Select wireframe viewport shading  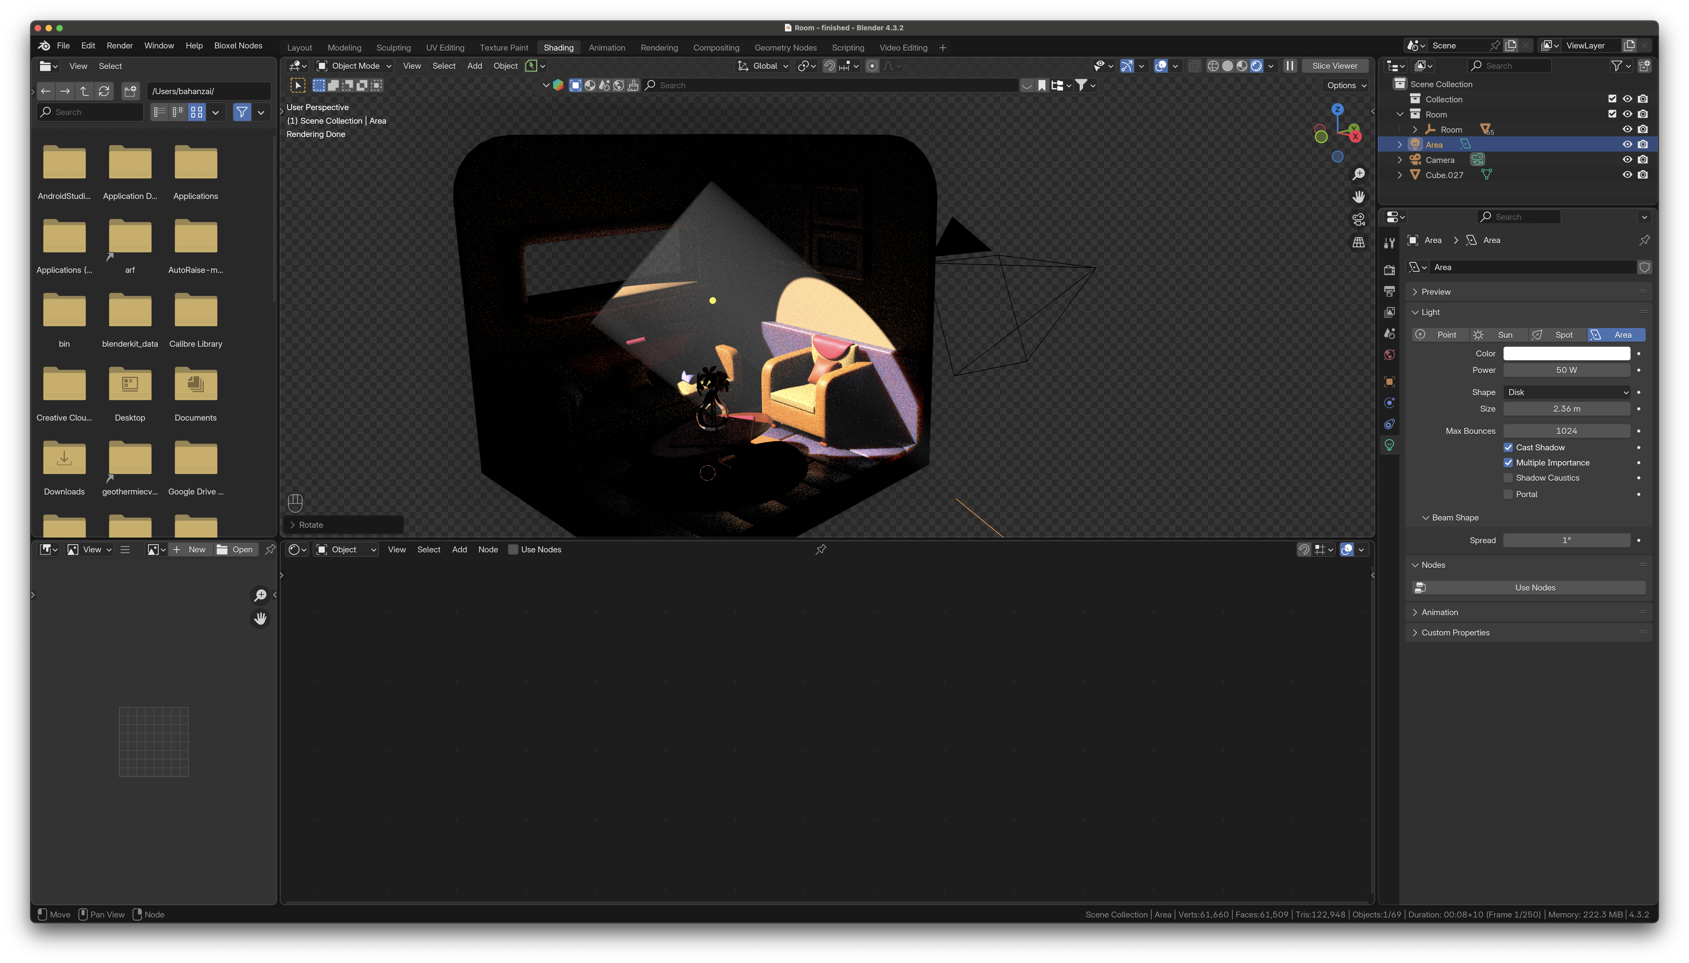(1213, 66)
